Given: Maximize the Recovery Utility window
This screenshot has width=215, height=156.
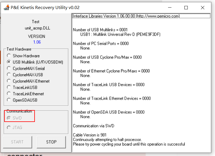Looking at the screenshot, I should [x=186, y=8].
